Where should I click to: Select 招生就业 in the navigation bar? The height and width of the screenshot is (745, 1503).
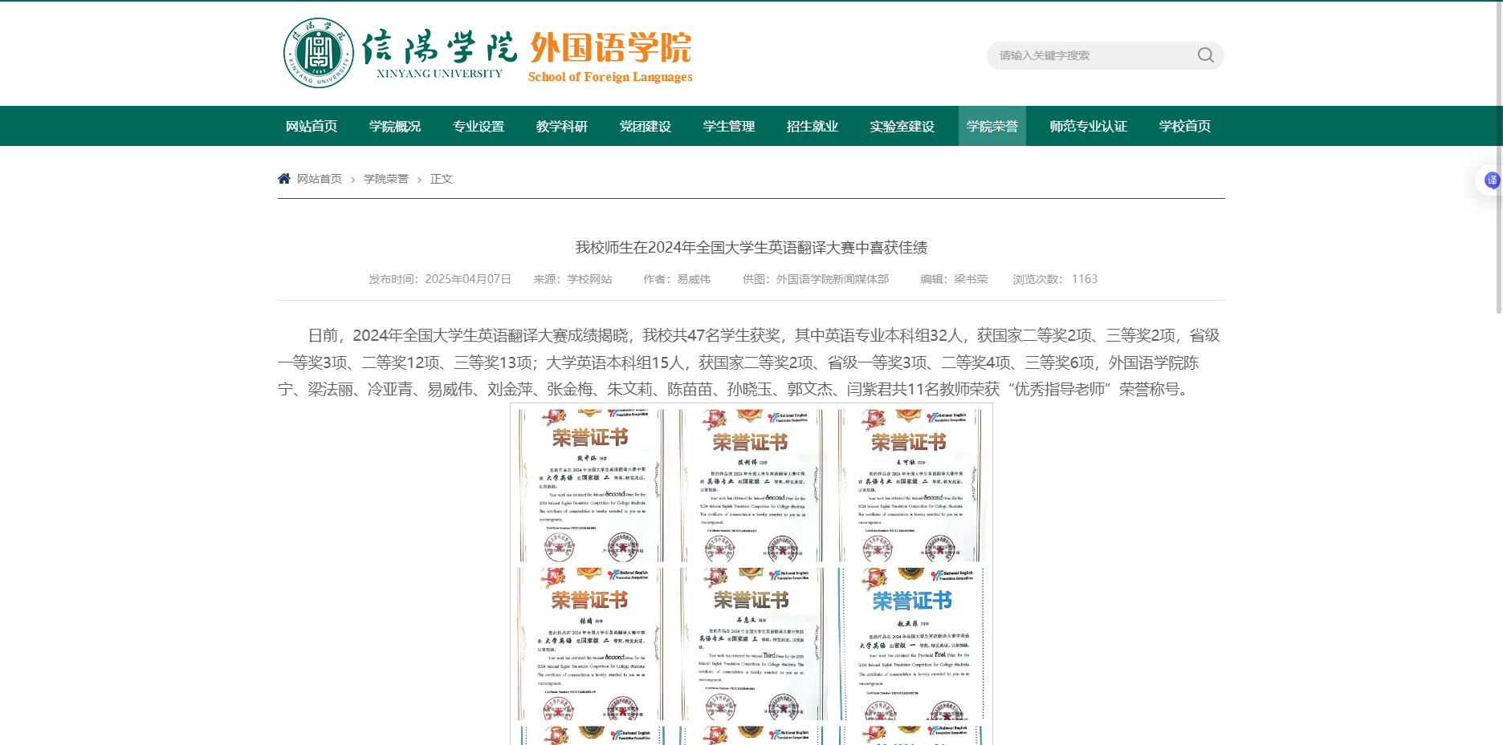pyautogui.click(x=813, y=126)
